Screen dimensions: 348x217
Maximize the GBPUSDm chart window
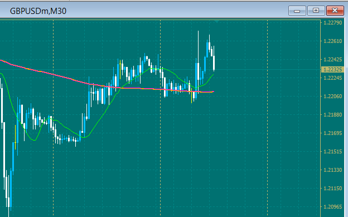click(316, 11)
